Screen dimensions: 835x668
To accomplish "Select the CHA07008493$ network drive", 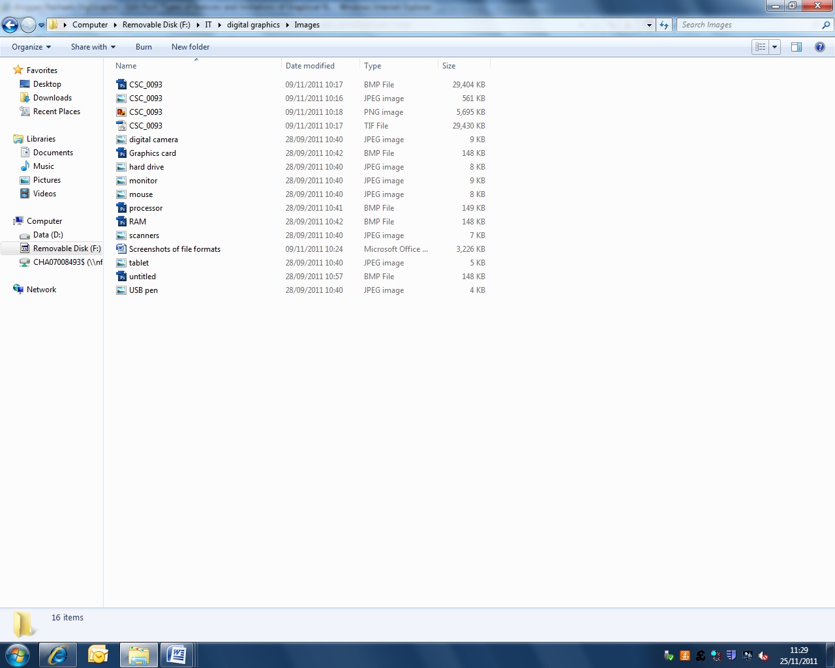I will pyautogui.click(x=68, y=262).
